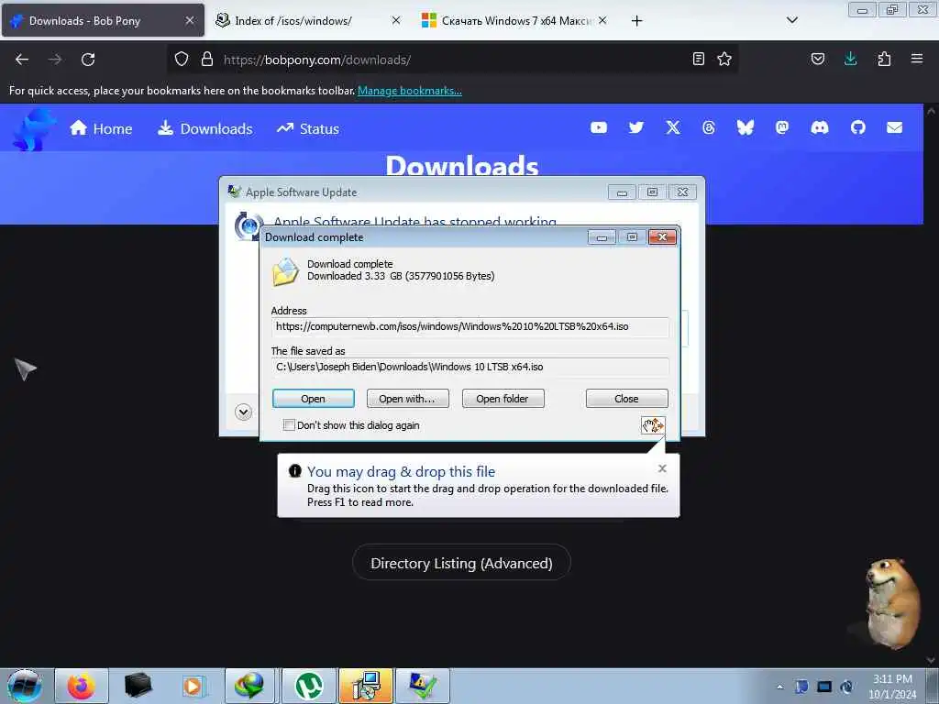
Task: Open the list all tabs dropdown
Action: pos(791,20)
